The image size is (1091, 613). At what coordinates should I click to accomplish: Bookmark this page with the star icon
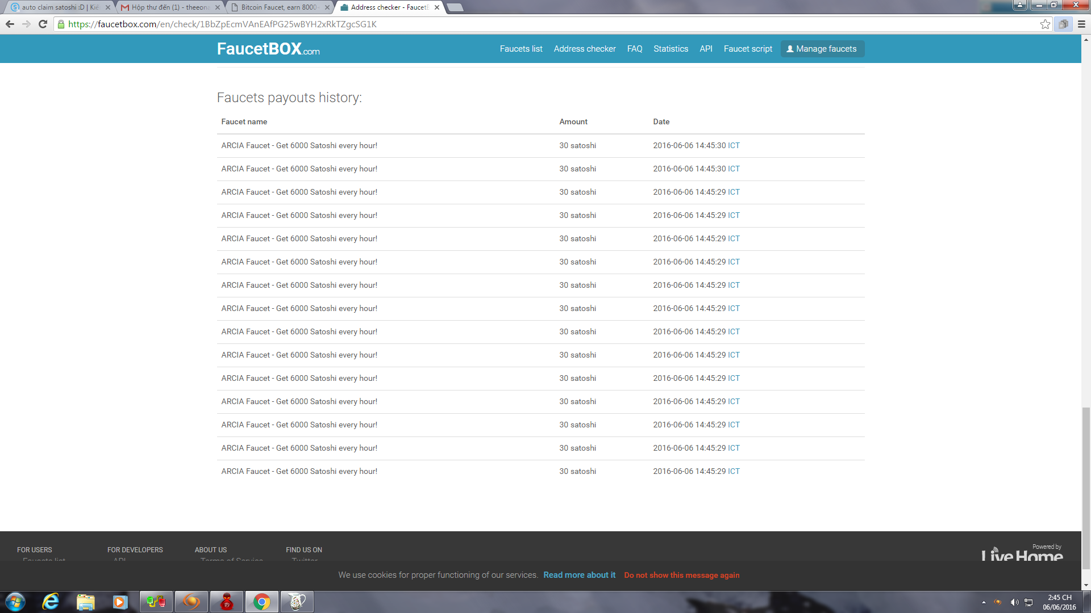point(1045,24)
